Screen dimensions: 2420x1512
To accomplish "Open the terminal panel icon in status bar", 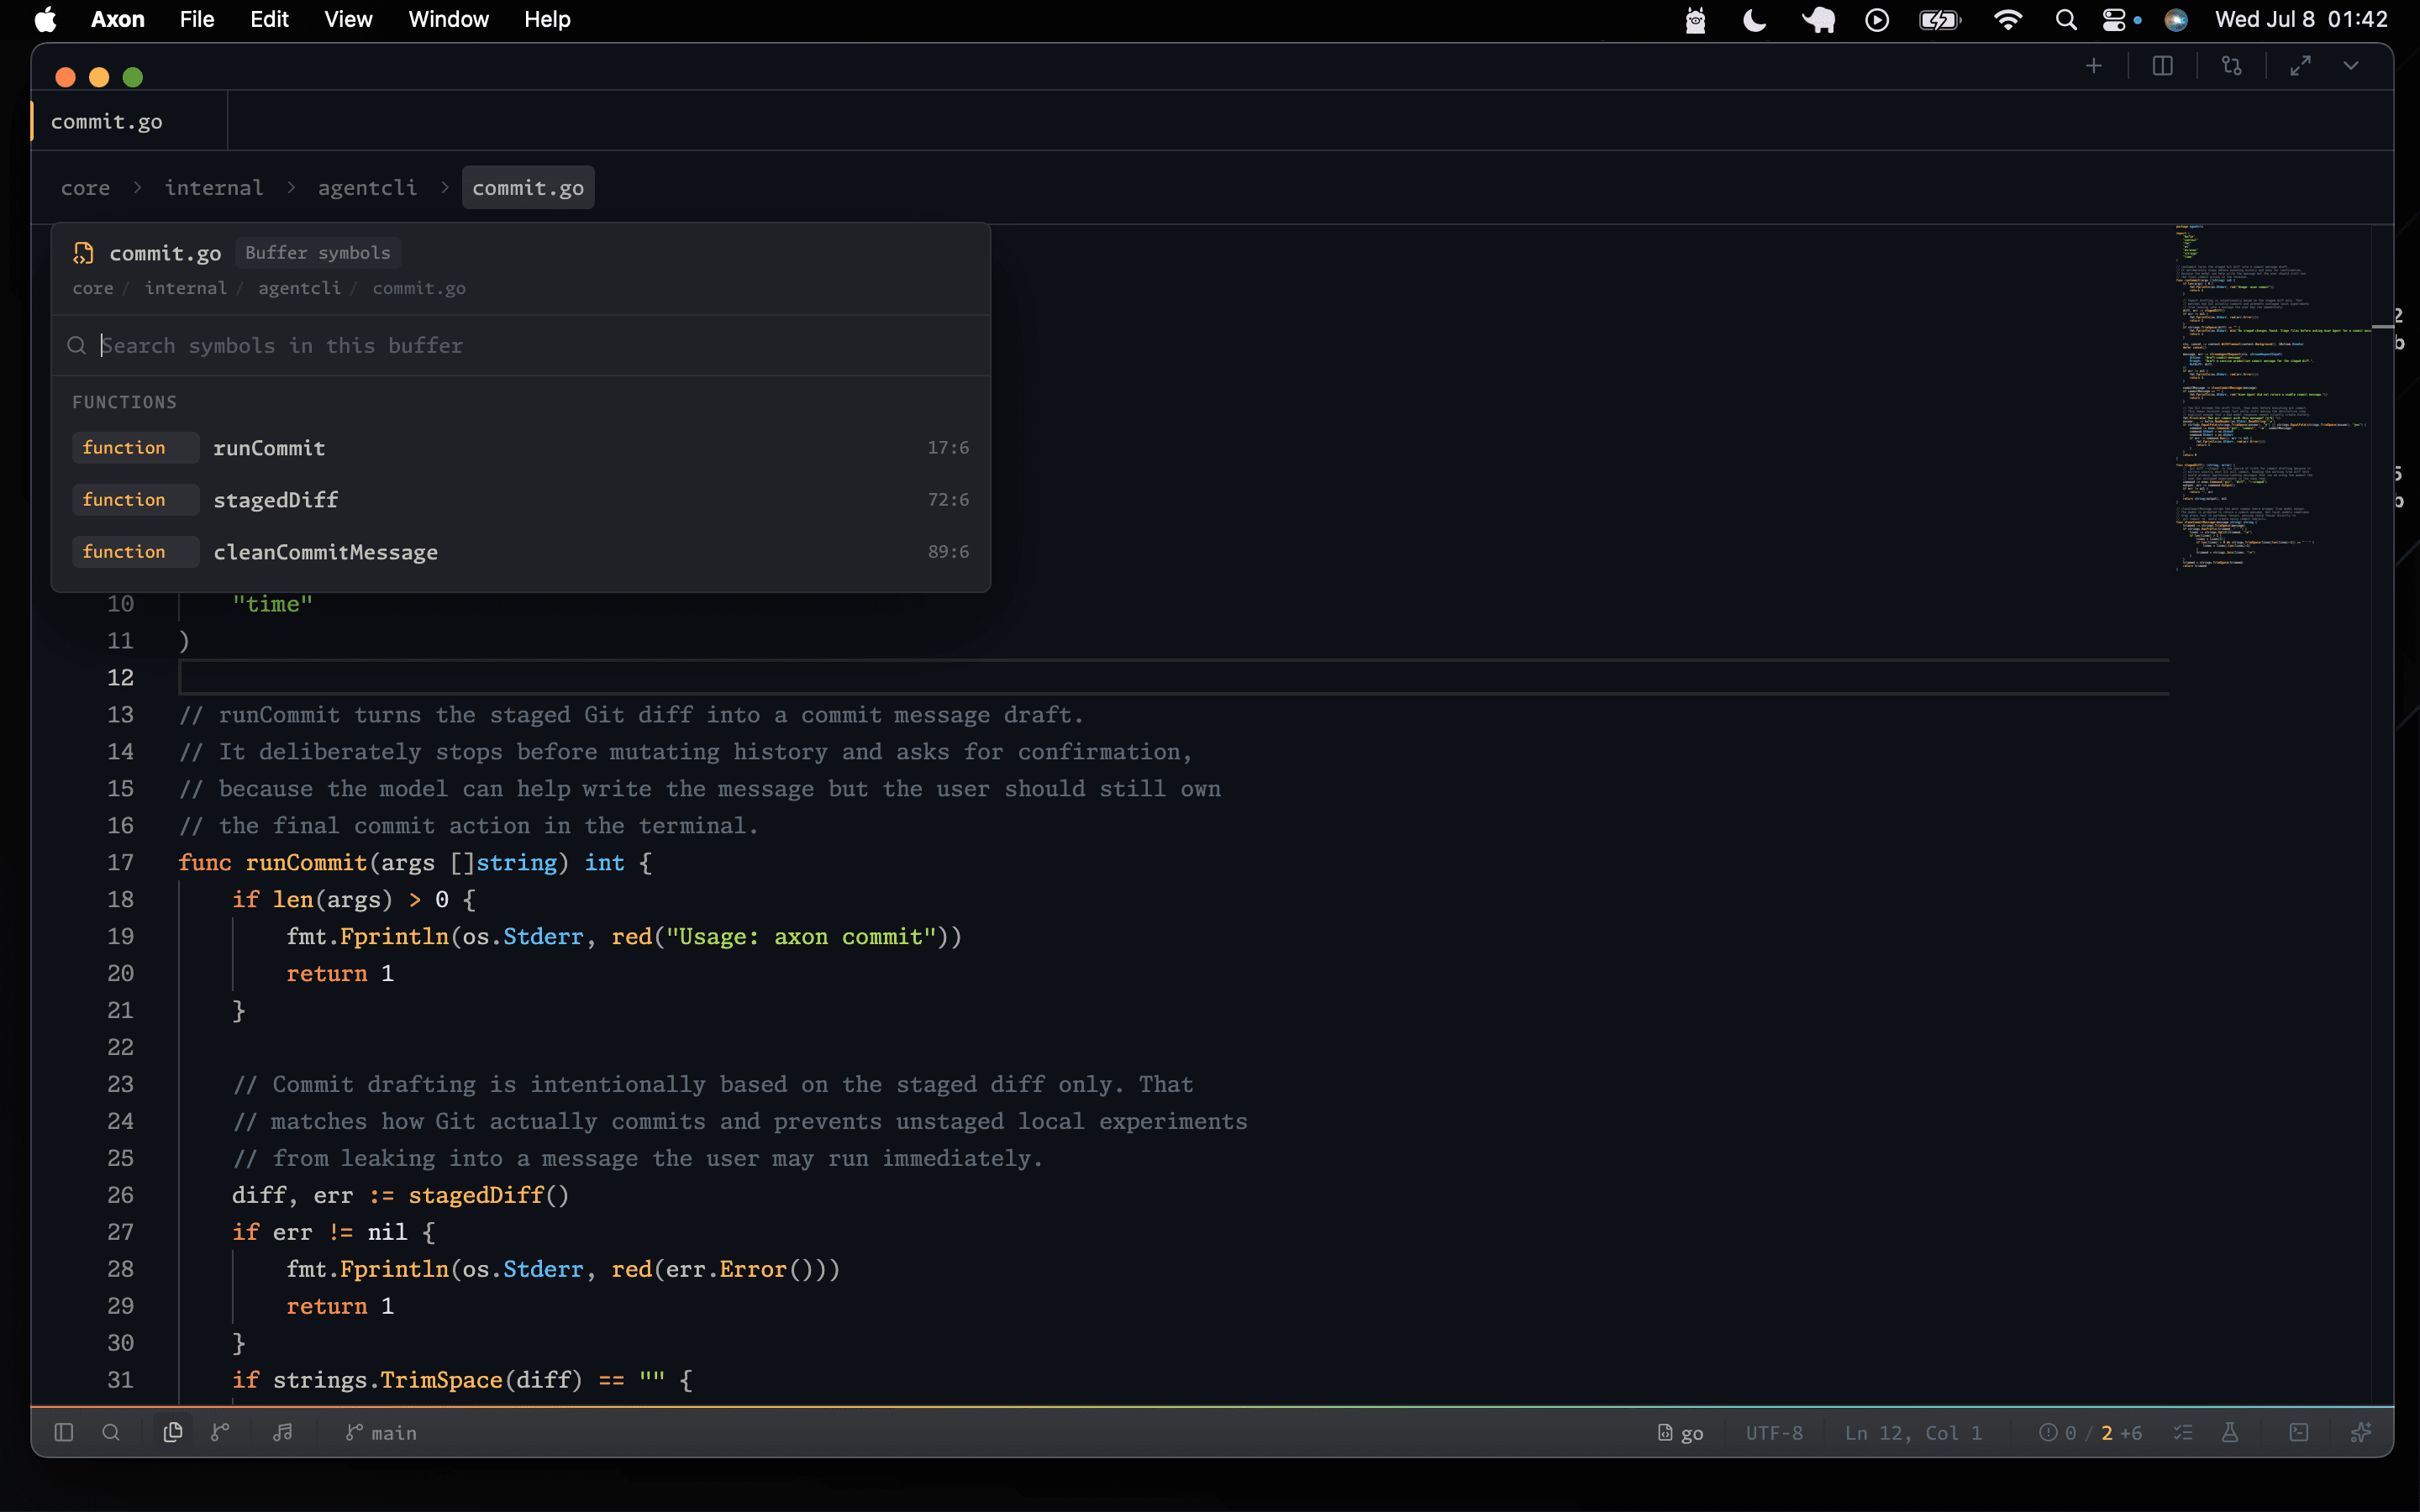I will (x=2299, y=1432).
